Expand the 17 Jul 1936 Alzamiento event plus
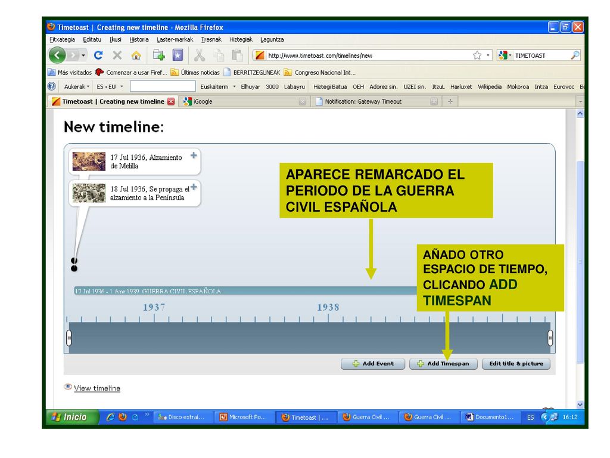This screenshot has width=610, height=458. click(194, 156)
